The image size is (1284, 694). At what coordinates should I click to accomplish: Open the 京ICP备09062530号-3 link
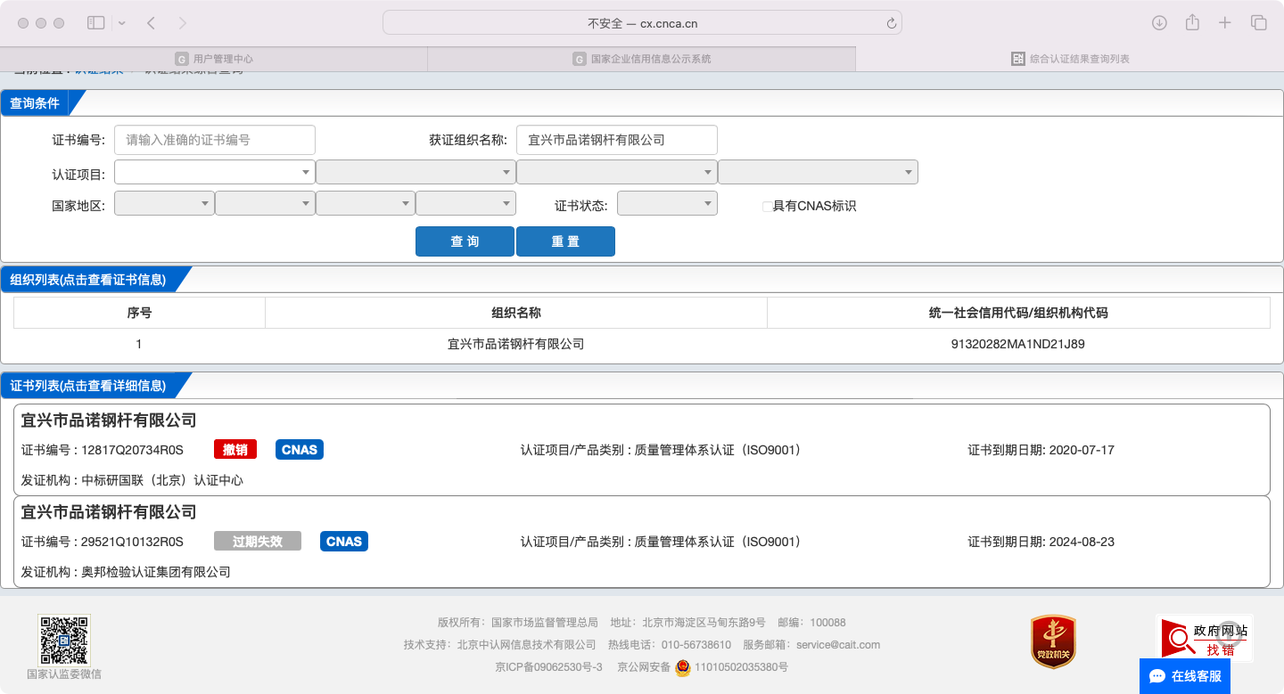point(548,667)
